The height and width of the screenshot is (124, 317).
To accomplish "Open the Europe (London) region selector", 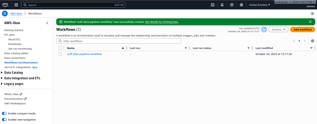I will tap(260, 5).
